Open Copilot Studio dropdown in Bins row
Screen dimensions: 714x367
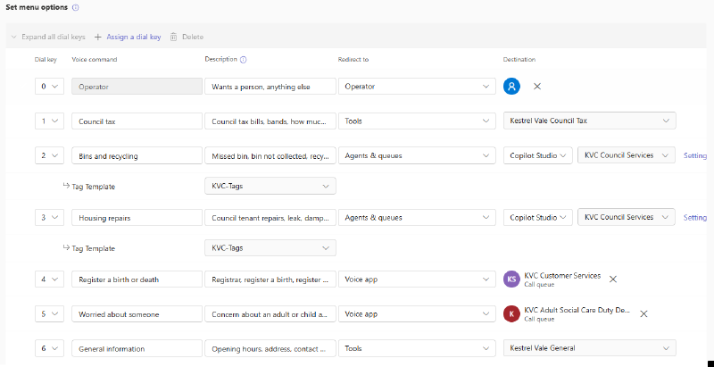[538, 155]
